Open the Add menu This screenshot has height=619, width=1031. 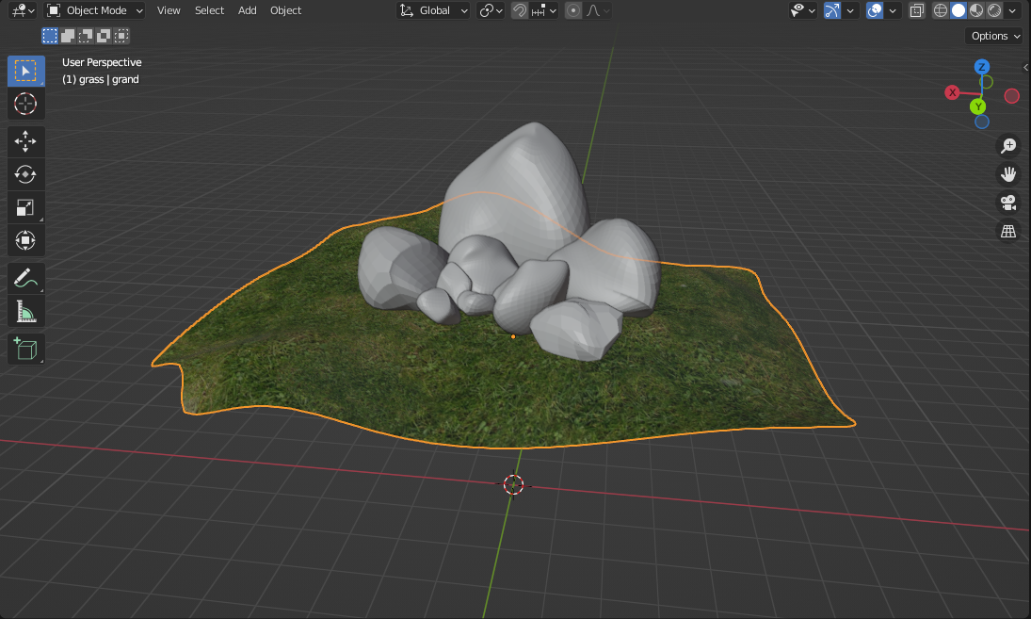[x=248, y=10]
